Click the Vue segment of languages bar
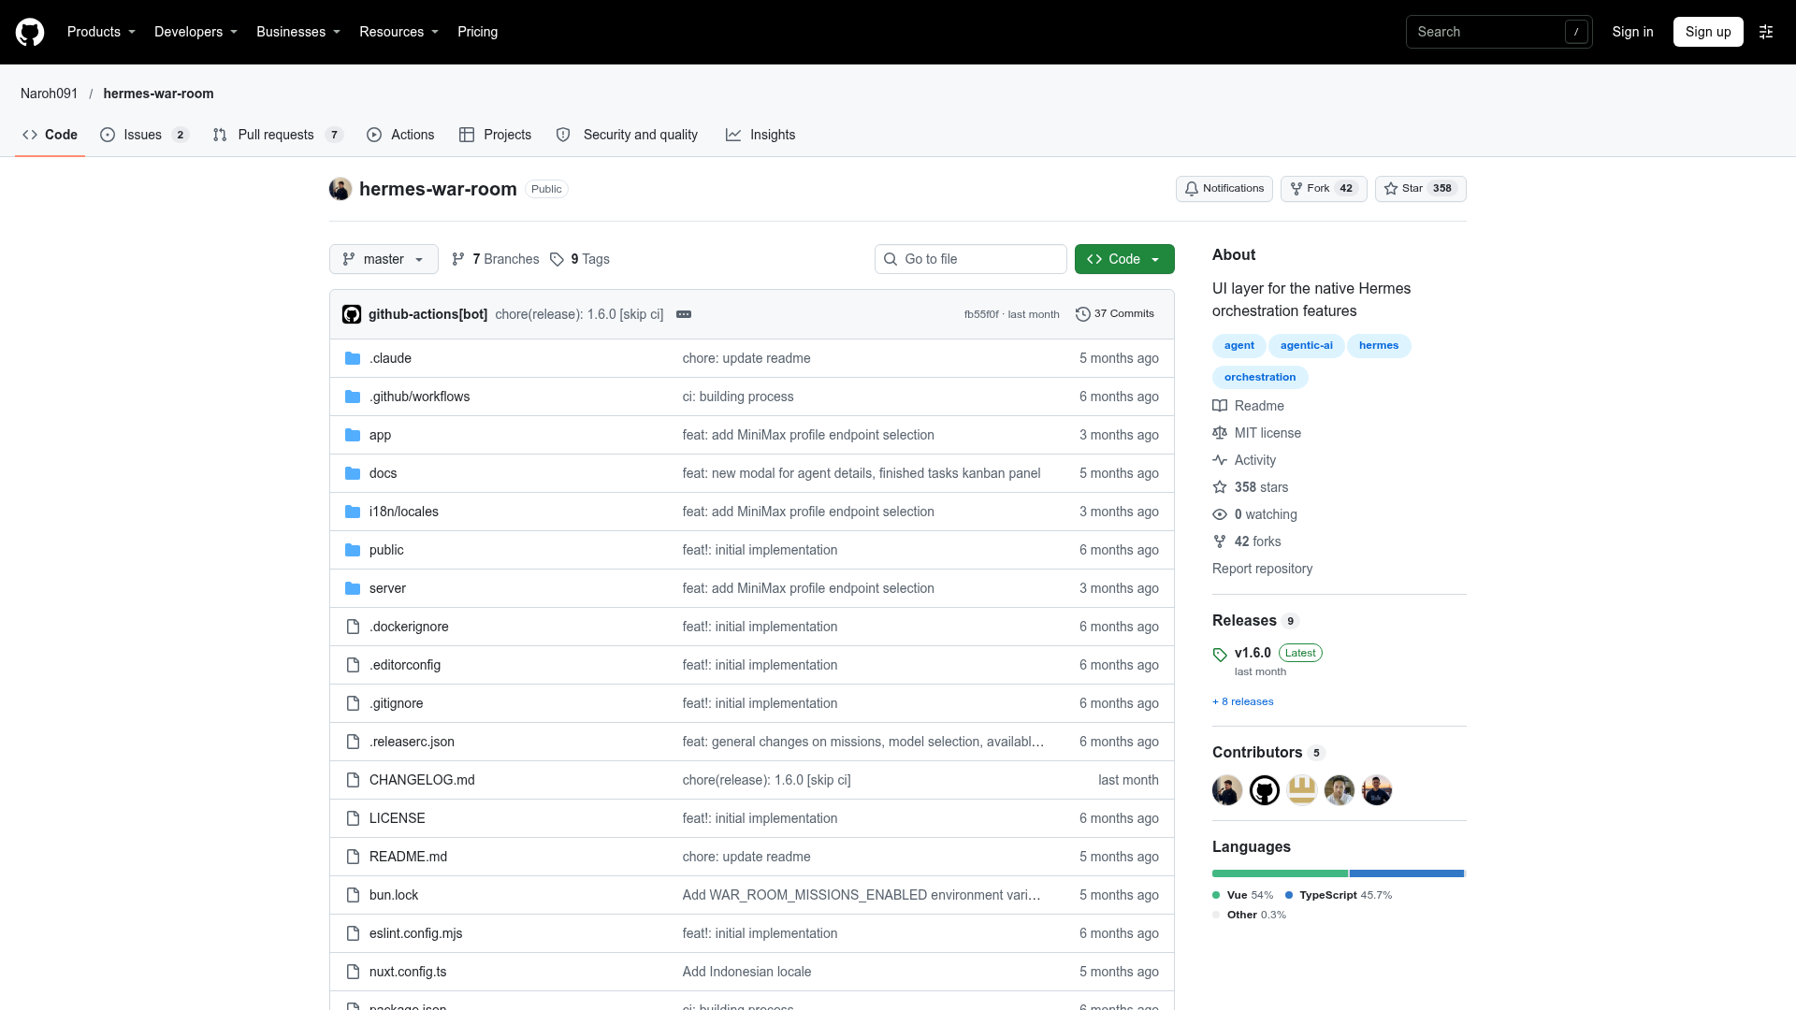The image size is (1796, 1010). tap(1280, 873)
